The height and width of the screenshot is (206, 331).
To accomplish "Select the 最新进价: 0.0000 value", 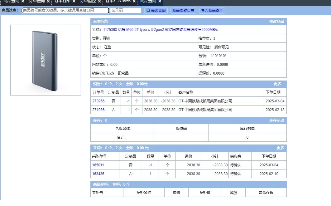I will pos(222,65).
